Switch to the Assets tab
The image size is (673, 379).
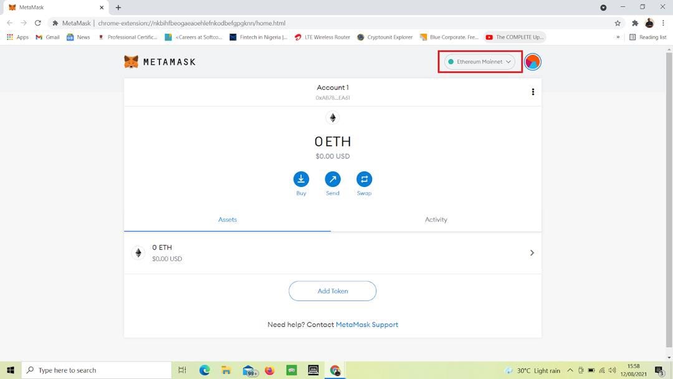point(227,220)
